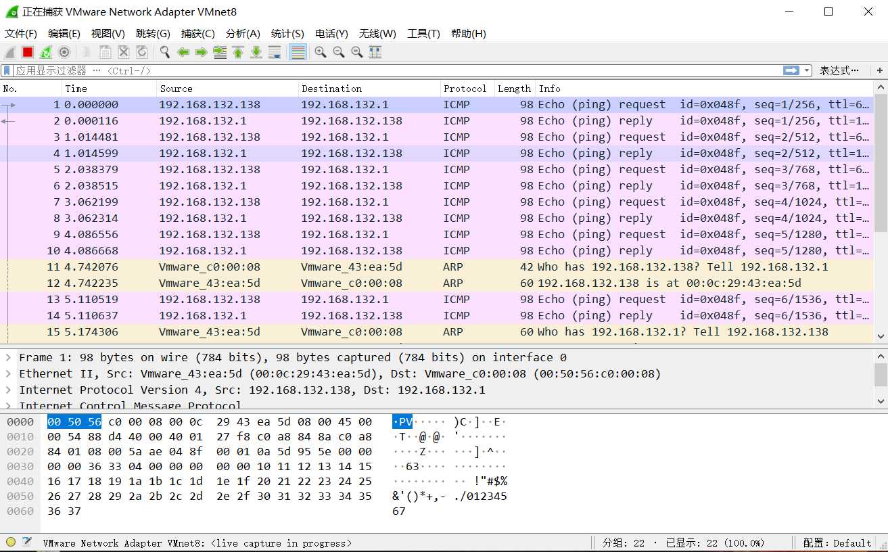
Task: Sort by the Time column header
Action: click(x=109, y=89)
